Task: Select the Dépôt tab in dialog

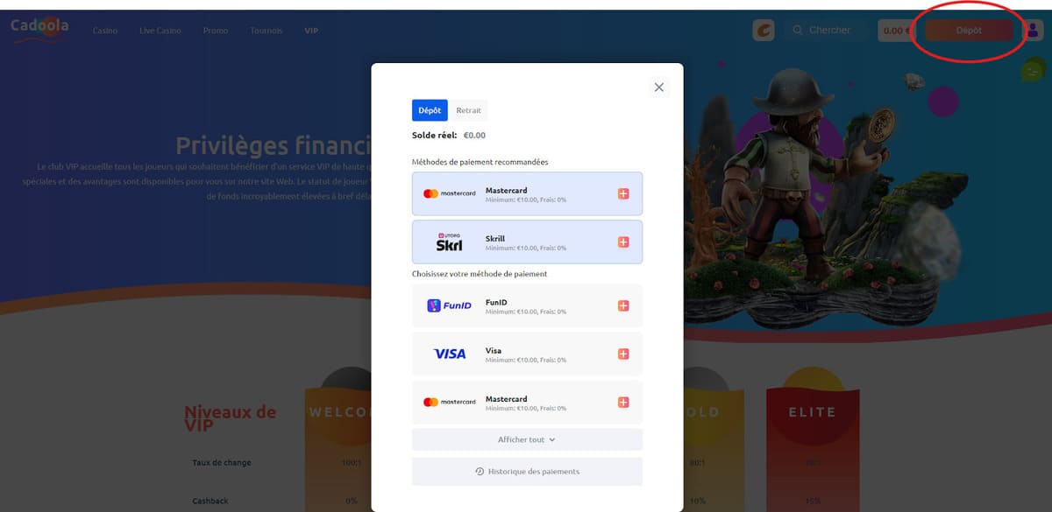Action: pyautogui.click(x=430, y=110)
